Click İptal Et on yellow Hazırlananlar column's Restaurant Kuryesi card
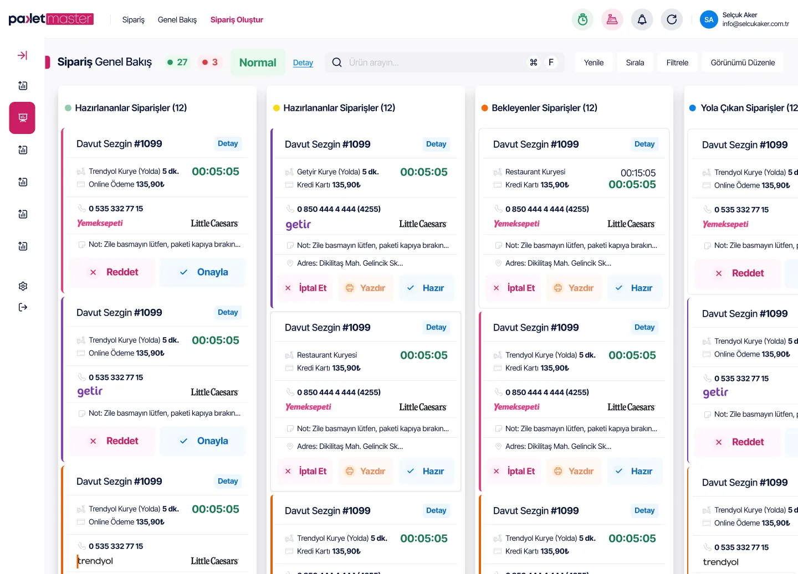Image resolution: width=798 pixels, height=574 pixels. point(305,471)
